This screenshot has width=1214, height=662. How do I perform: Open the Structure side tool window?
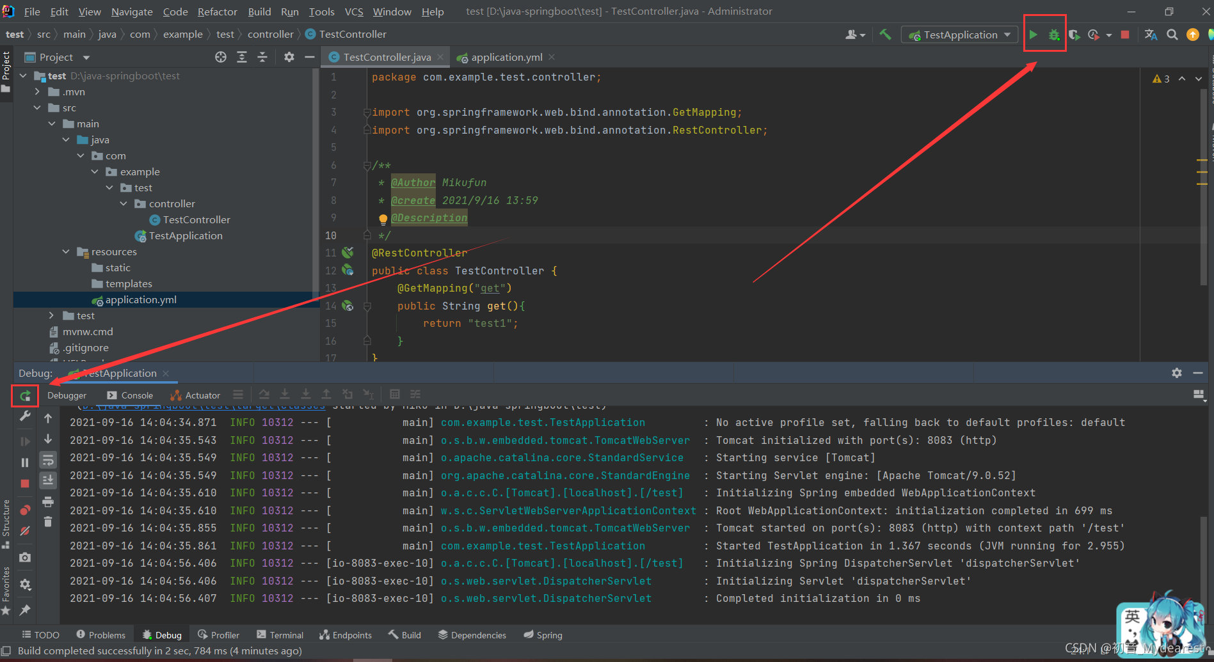pyautogui.click(x=6, y=523)
